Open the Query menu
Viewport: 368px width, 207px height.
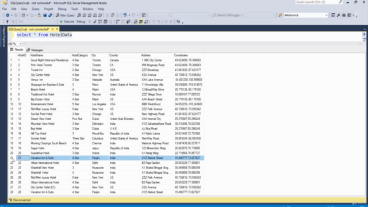click(x=36, y=9)
